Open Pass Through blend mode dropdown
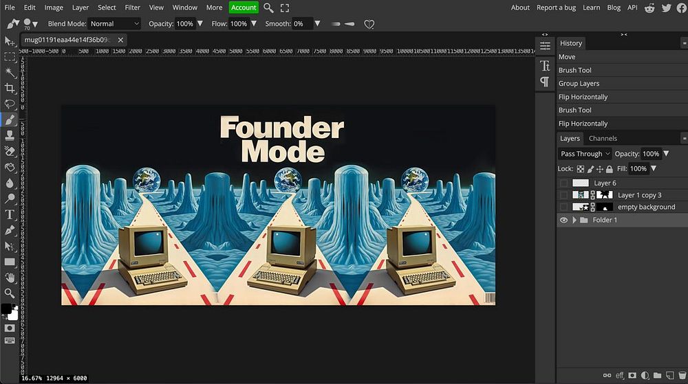This screenshot has height=384, width=688. tap(584, 154)
